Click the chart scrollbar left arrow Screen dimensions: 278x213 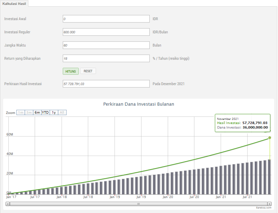pos(8,204)
